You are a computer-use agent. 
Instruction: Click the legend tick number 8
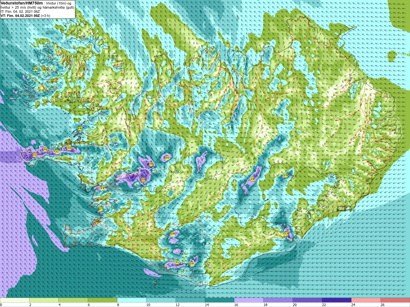[118, 305]
